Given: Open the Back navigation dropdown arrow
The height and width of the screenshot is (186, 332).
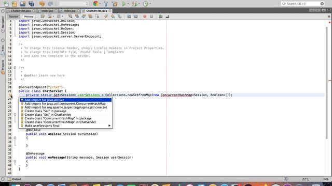Looking at the screenshot, I should tap(53, 17).
